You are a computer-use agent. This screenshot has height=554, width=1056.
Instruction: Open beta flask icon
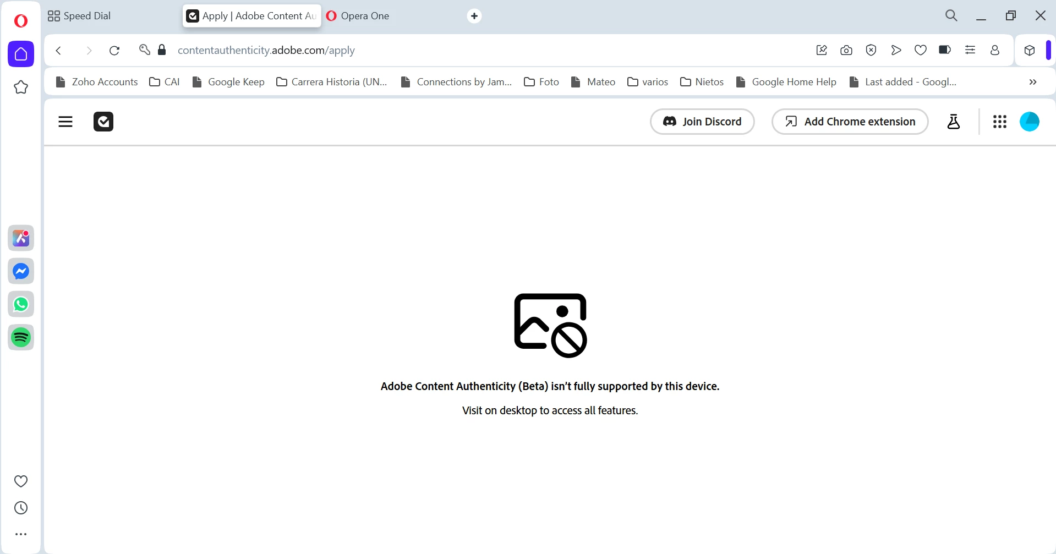tap(954, 122)
